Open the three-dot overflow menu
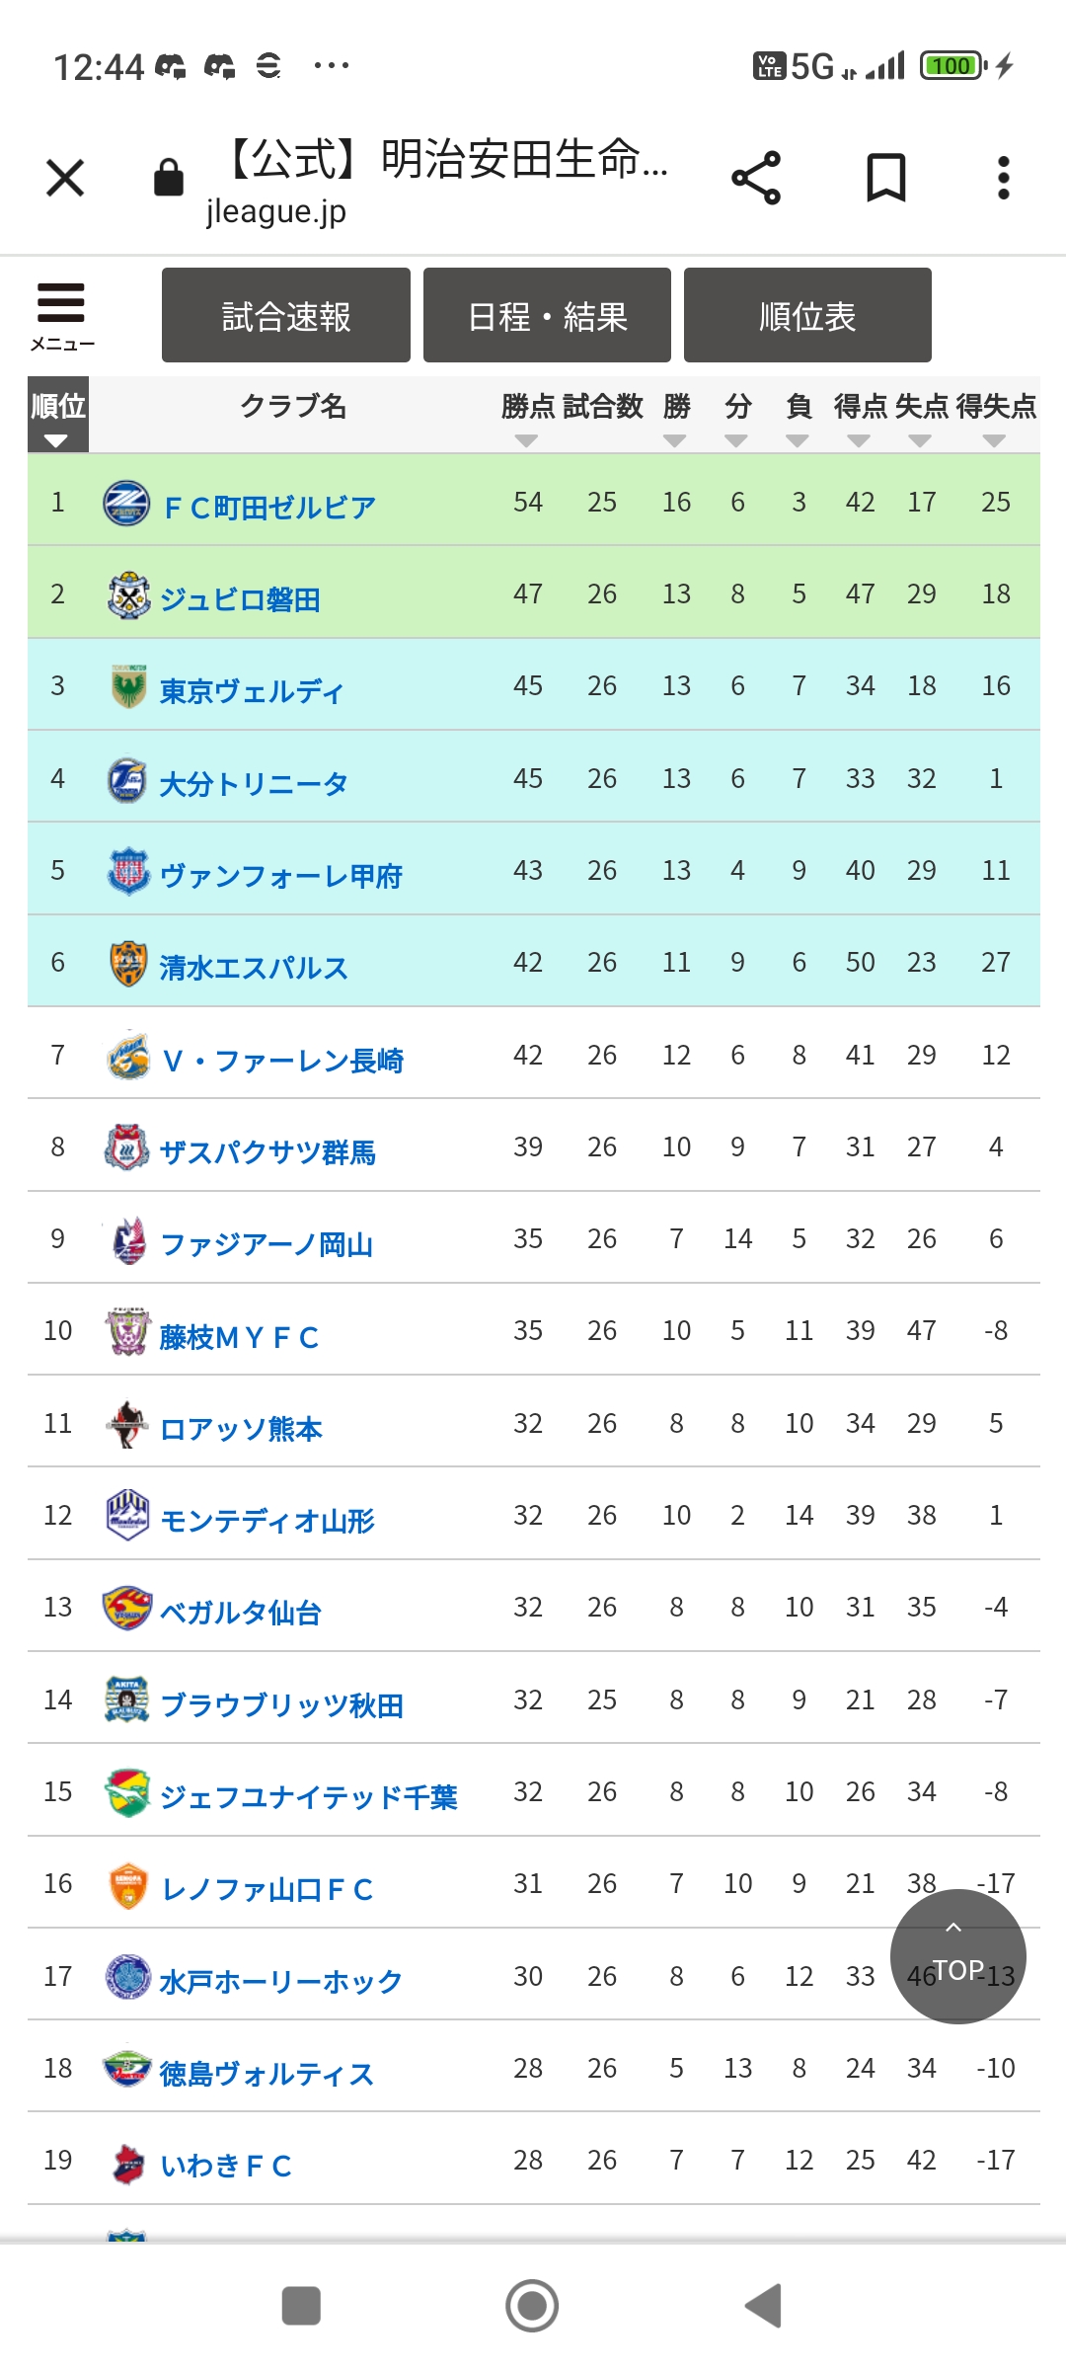Viewport: 1066px width, 2370px height. click(x=1003, y=179)
